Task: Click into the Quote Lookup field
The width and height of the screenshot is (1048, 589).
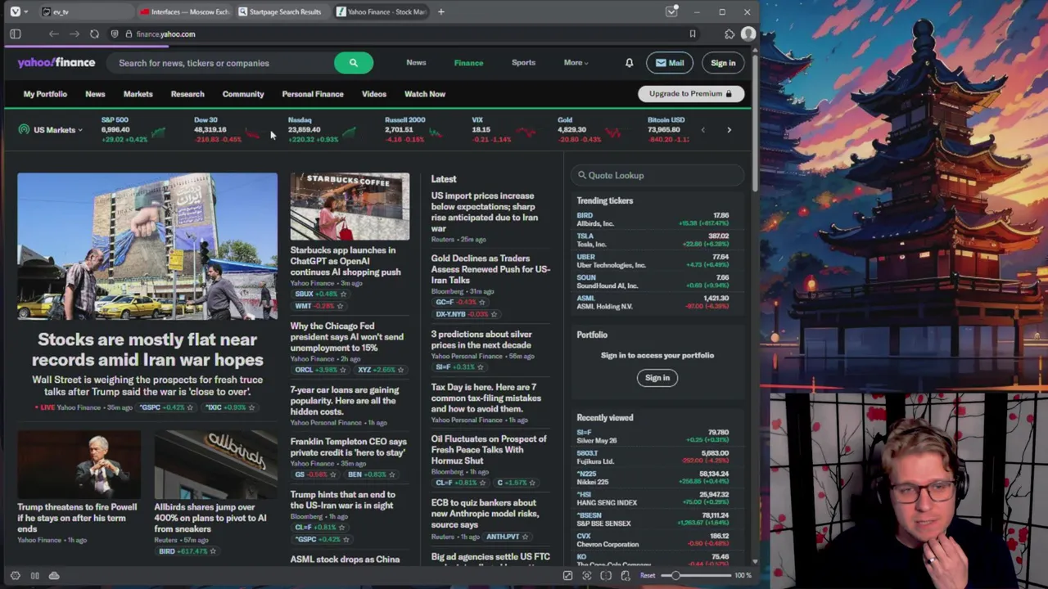Action: [x=658, y=176]
